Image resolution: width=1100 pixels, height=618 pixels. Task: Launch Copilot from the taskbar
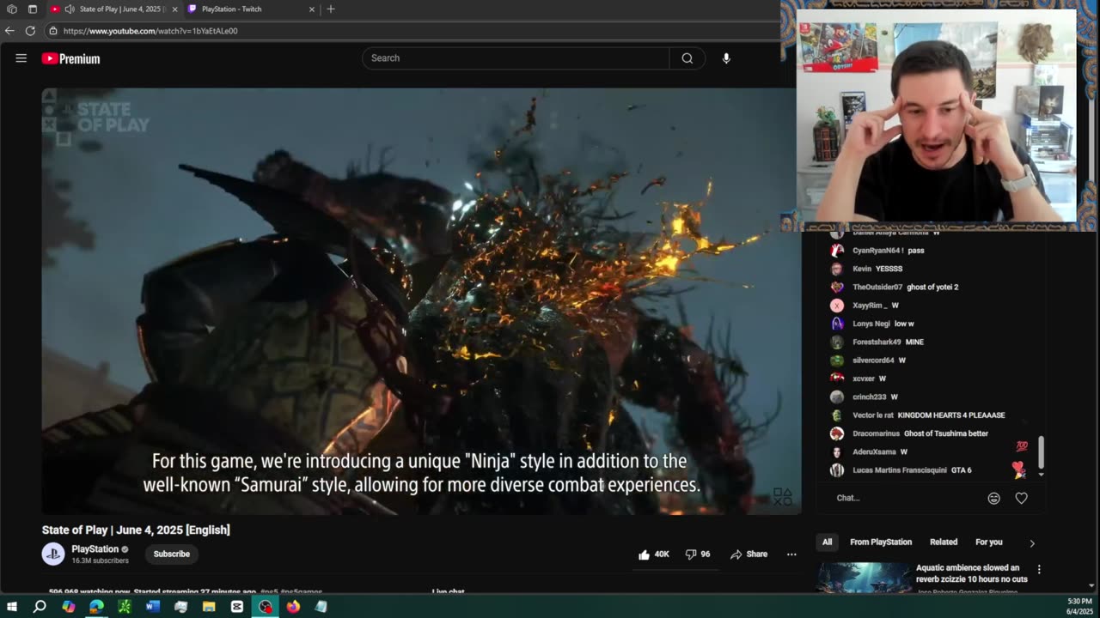pos(68,607)
